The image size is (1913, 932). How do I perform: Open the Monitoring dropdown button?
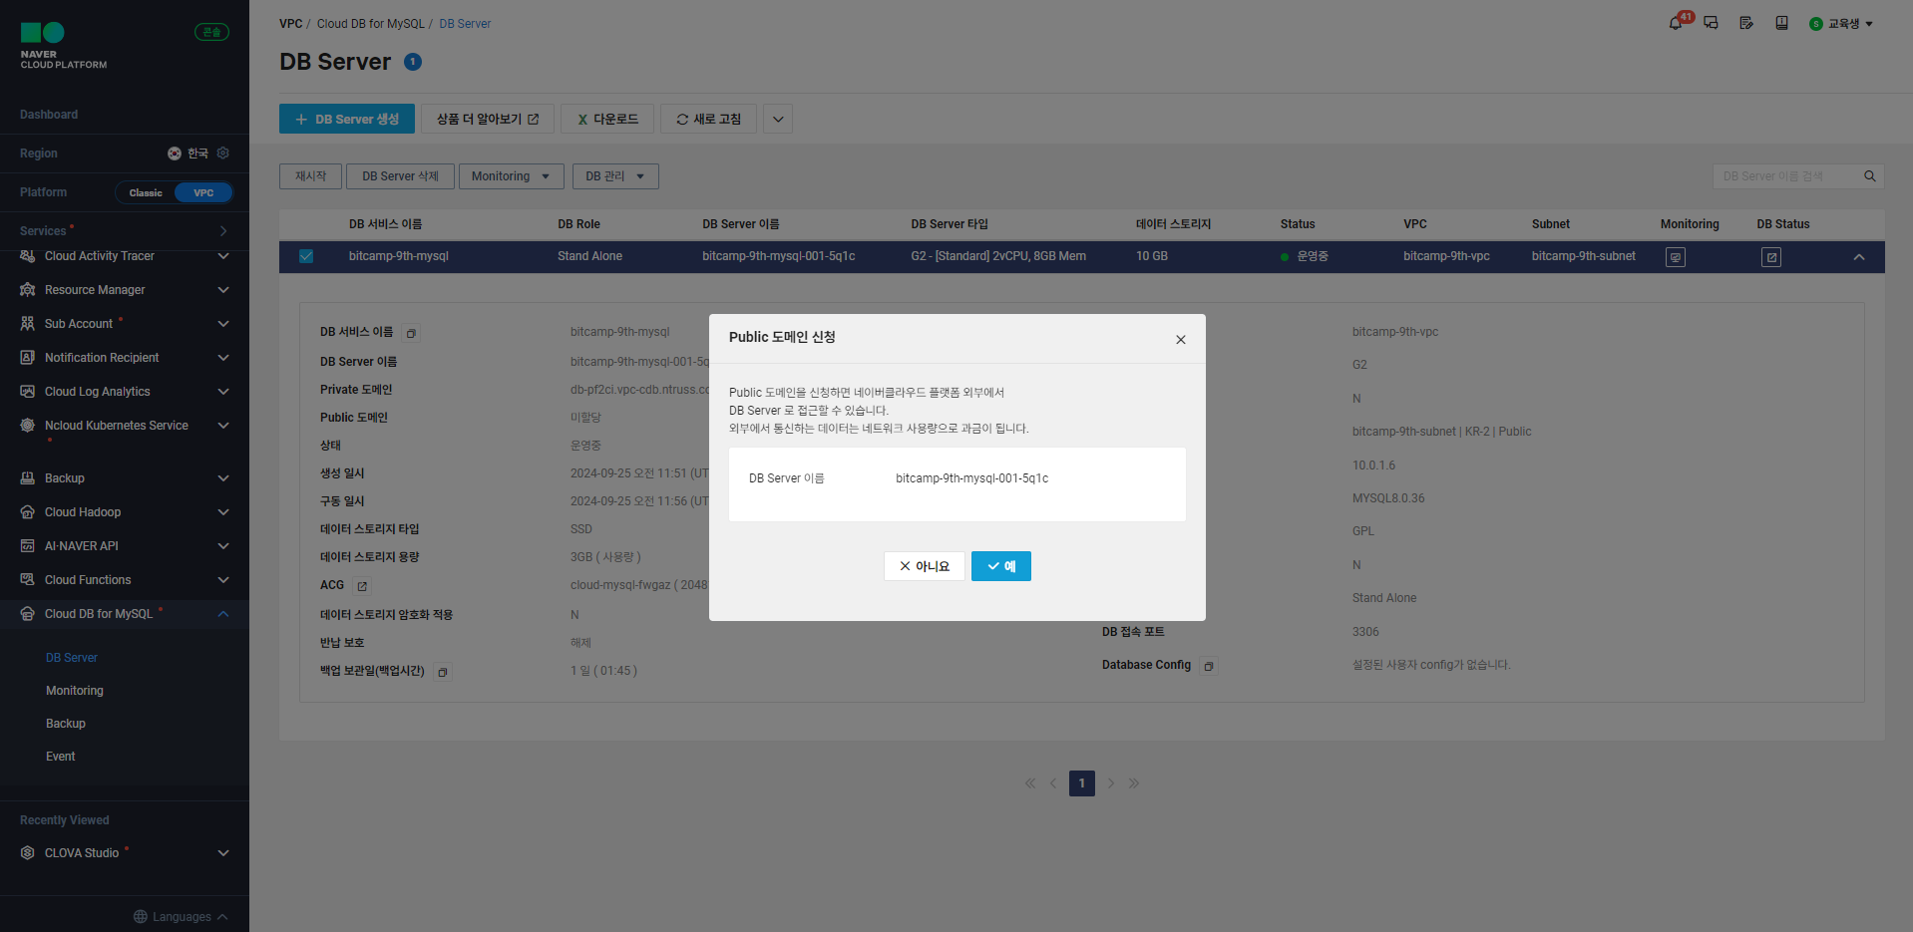point(511,176)
